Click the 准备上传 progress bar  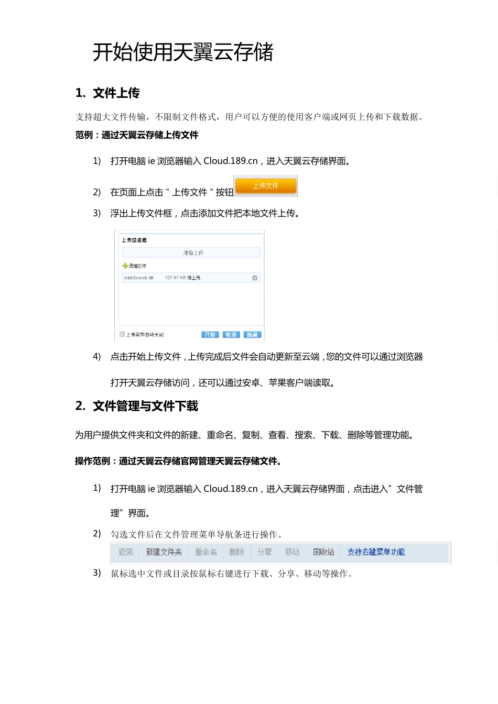[x=191, y=252]
